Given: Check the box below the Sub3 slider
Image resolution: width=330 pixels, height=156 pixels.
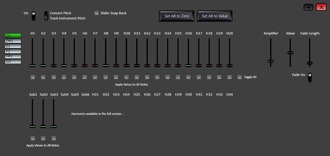Looking at the screenshot, I should pos(54,138).
